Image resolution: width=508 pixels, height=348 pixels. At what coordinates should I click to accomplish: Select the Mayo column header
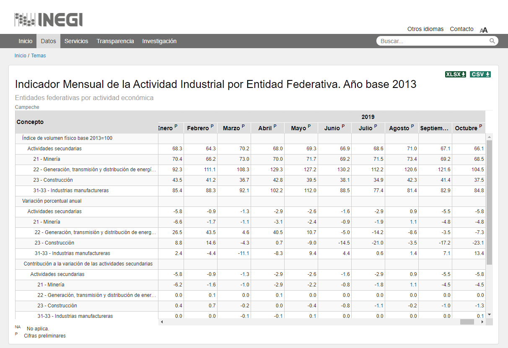tap(301, 128)
